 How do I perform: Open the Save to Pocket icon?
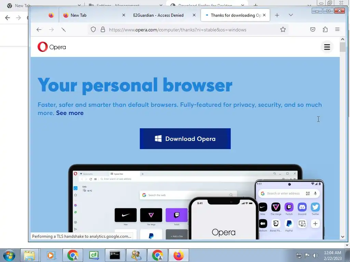[313, 29]
